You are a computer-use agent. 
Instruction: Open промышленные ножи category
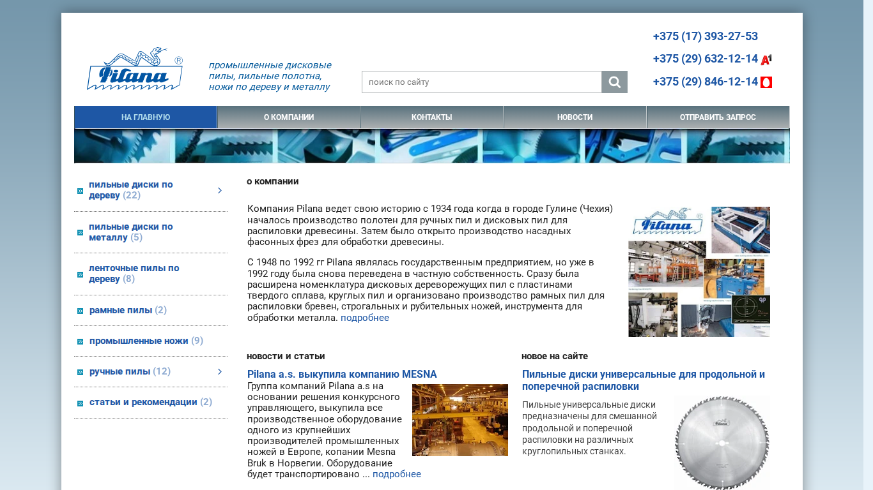[146, 341]
